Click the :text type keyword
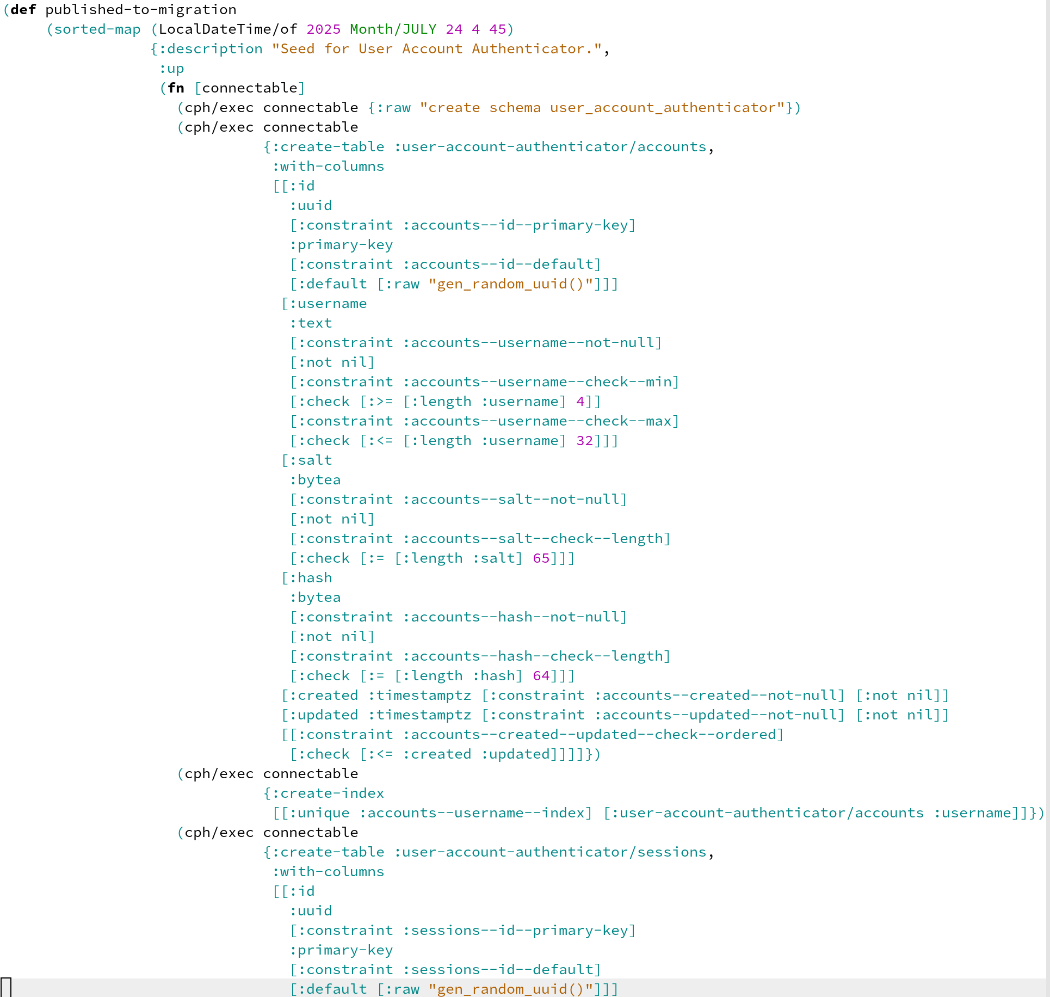This screenshot has width=1050, height=997. coord(311,323)
